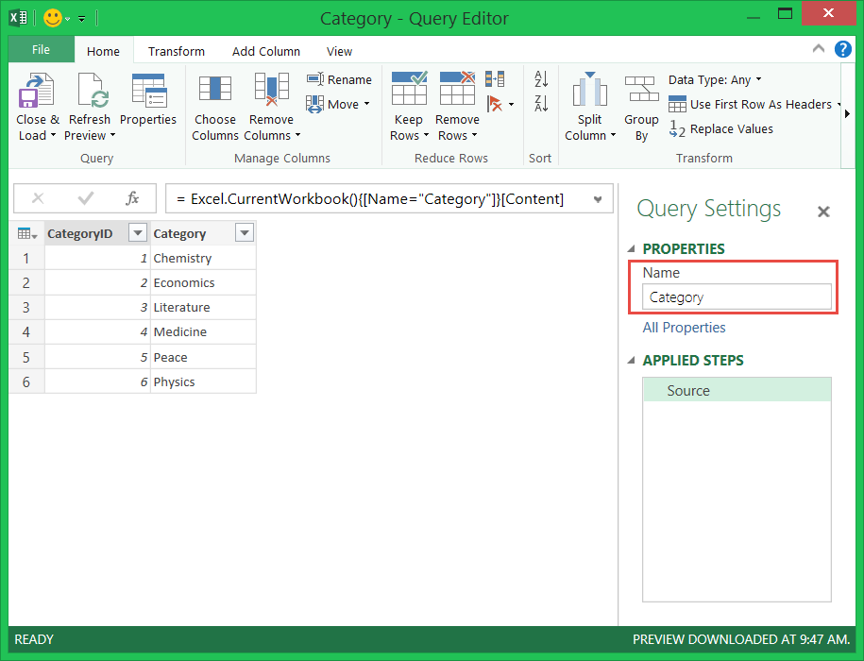Expand the formula bar with the chevron
Screen dimensions: 864x661
point(597,199)
